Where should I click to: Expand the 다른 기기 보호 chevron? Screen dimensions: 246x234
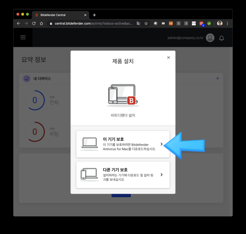(x=161, y=175)
